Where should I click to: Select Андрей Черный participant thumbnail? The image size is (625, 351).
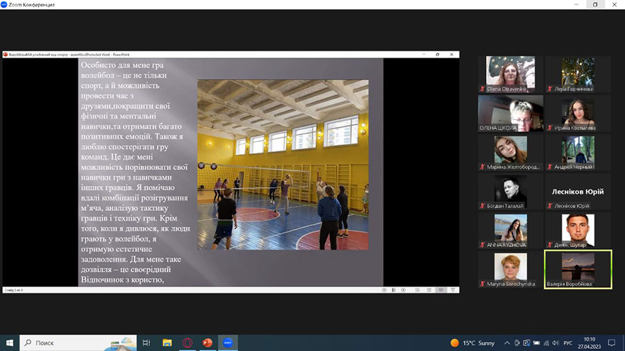tap(578, 152)
